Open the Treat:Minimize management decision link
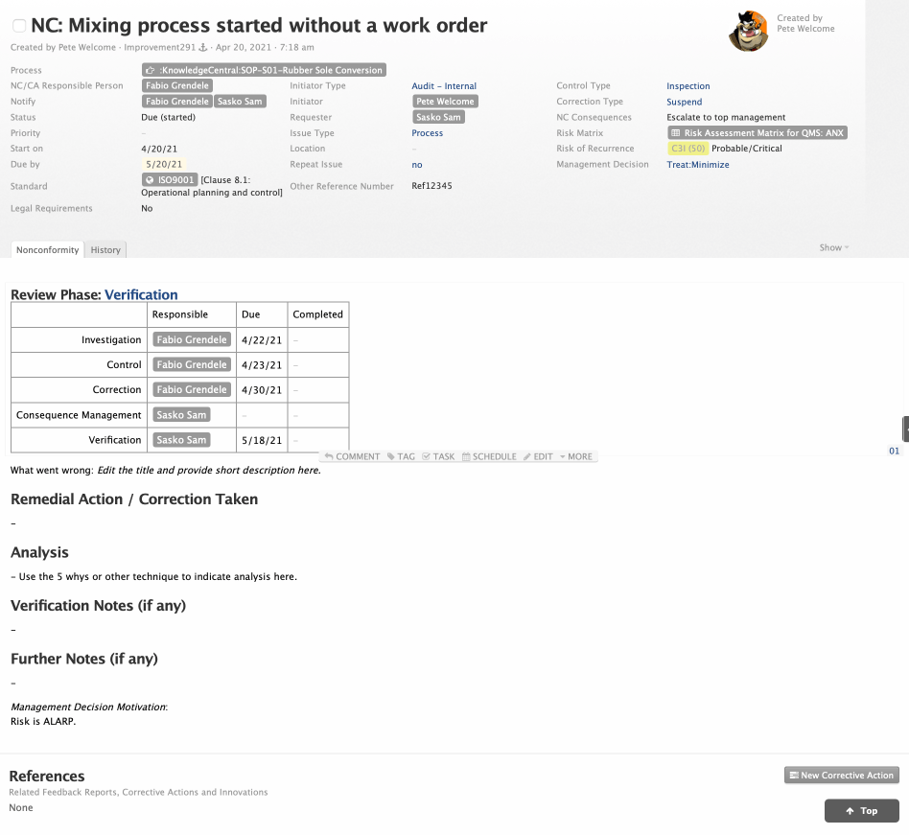The image size is (909, 835). [697, 165]
